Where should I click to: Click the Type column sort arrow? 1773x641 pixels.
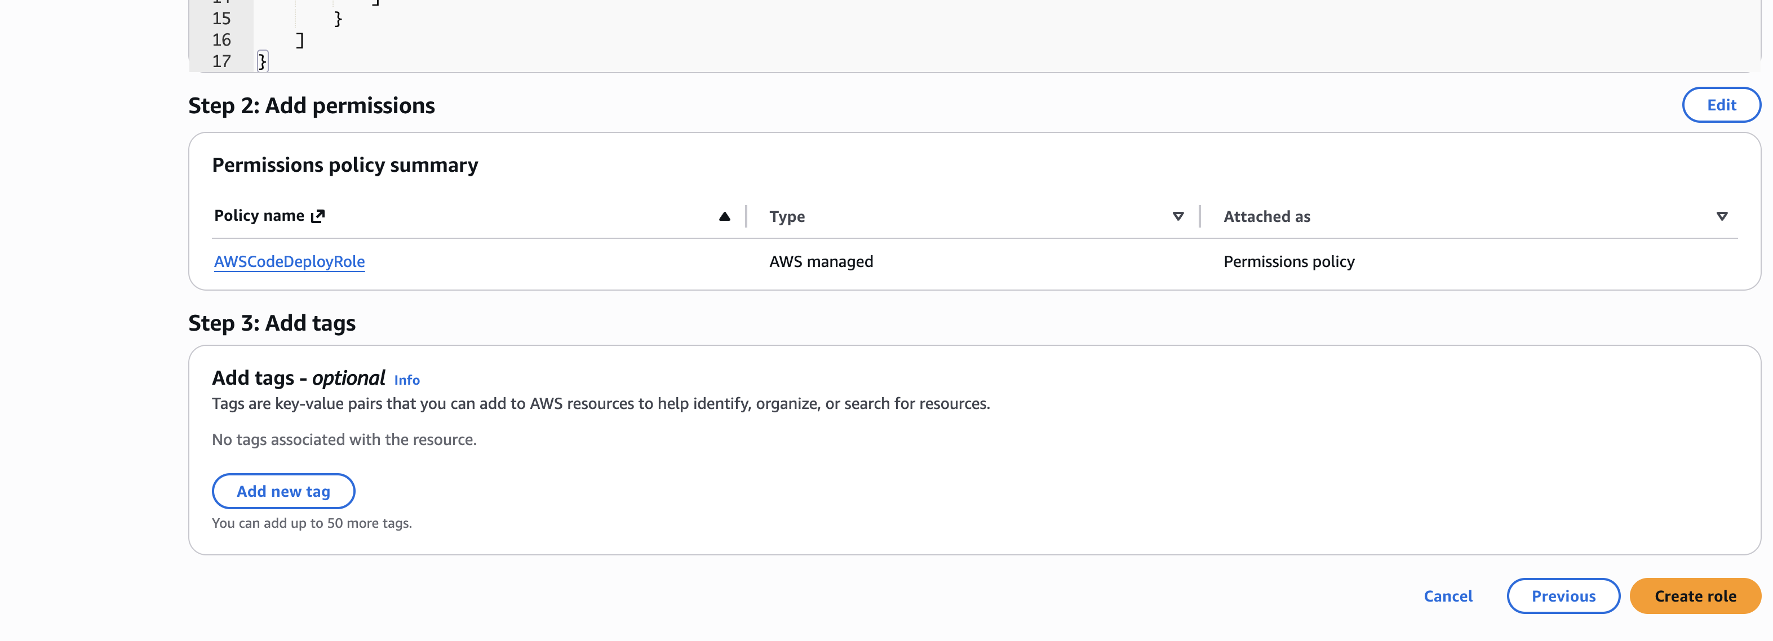1178,217
